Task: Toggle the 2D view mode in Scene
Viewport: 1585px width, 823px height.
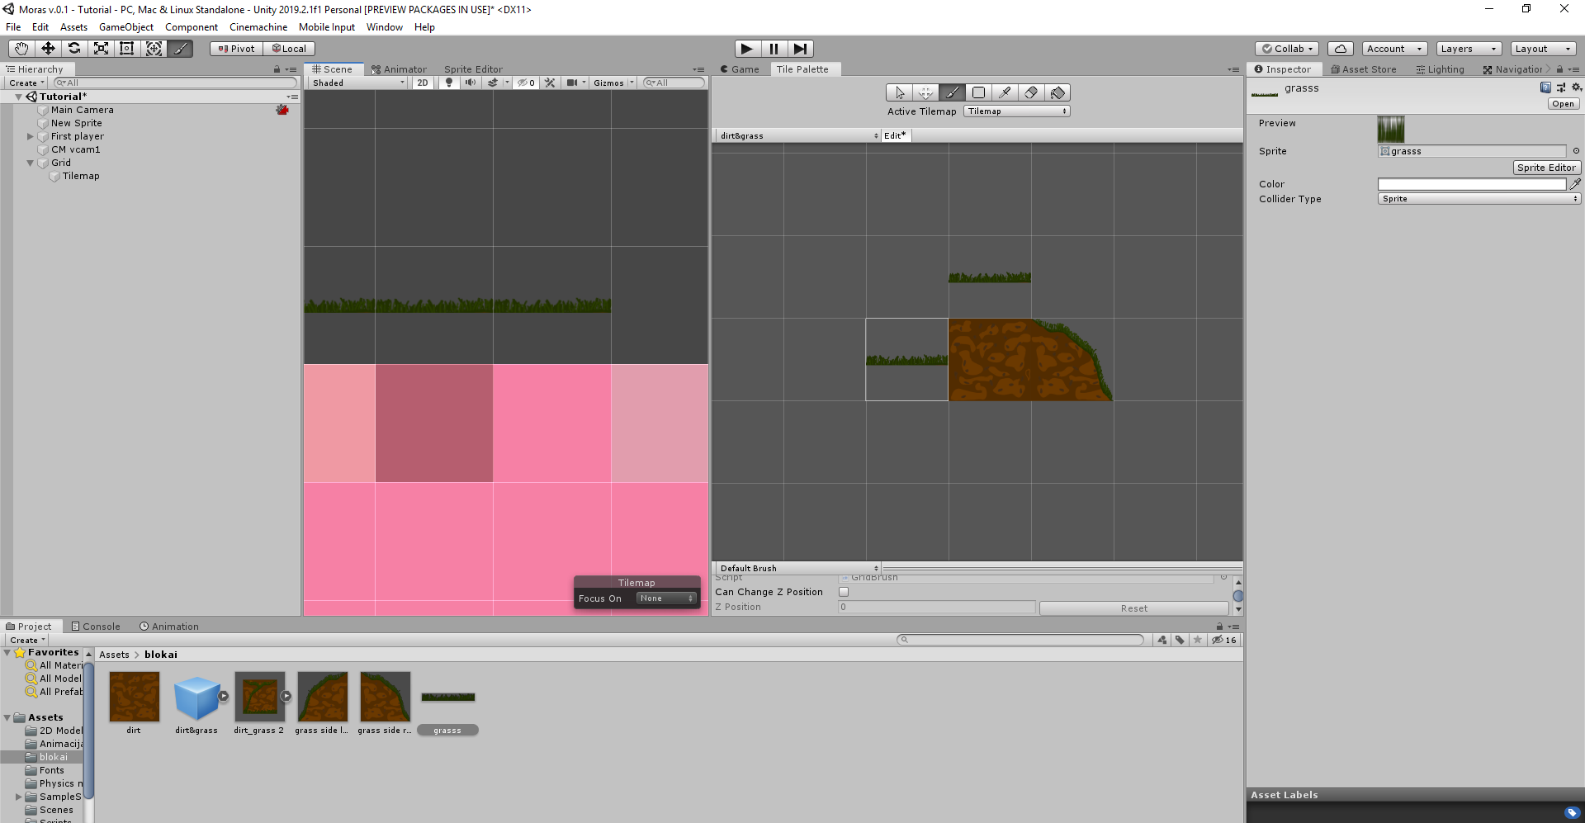Action: pos(423,83)
